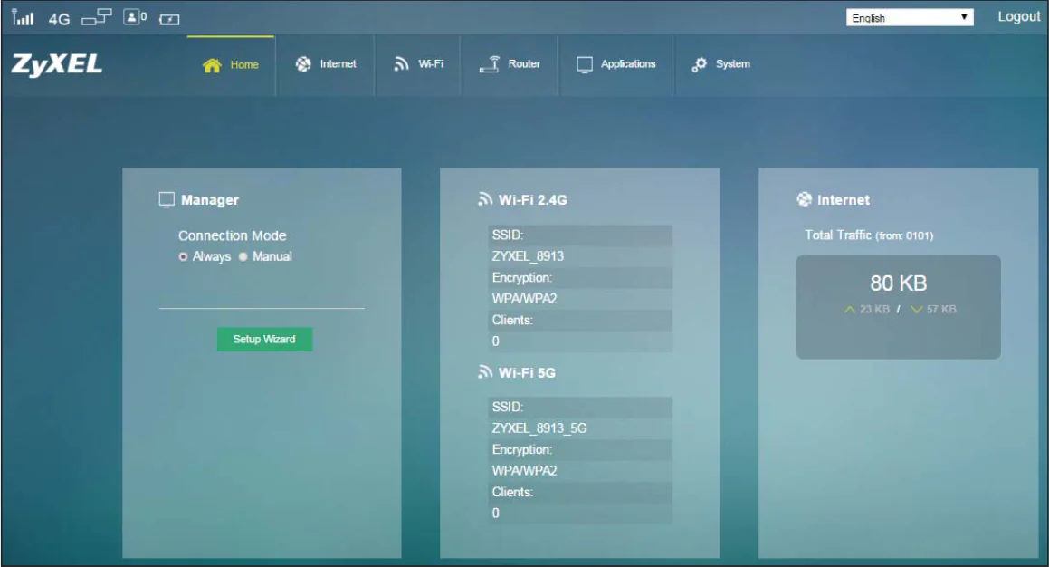Click the 23 KB upload value
Screen dimensions: 1049x567
[874, 309]
